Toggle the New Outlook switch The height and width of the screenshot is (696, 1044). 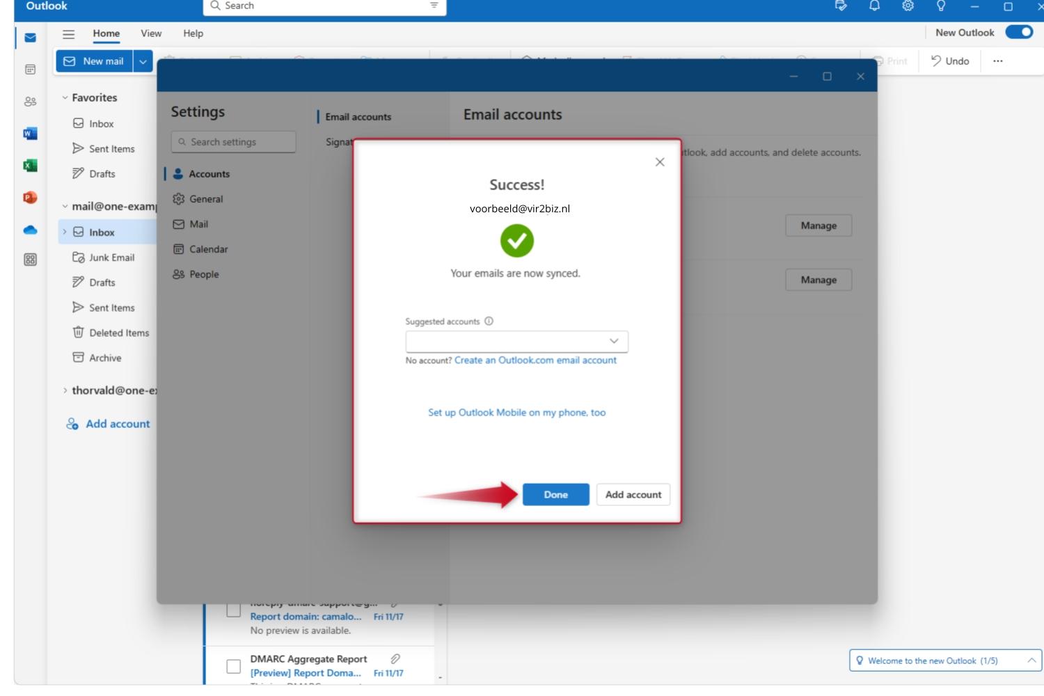click(x=1019, y=33)
